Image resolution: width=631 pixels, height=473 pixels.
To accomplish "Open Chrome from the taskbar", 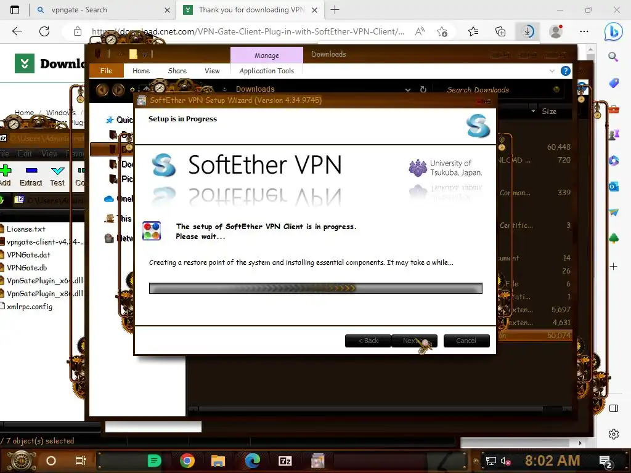I will click(187, 461).
